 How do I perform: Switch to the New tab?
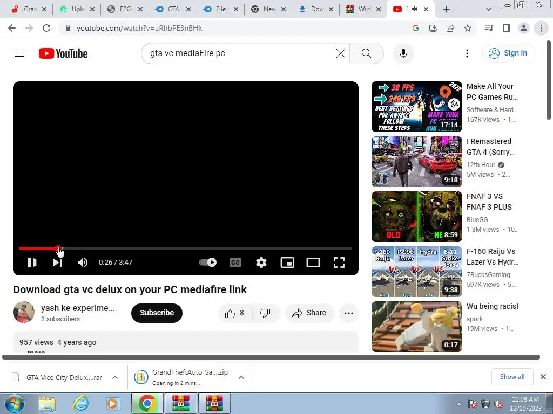[x=268, y=9]
